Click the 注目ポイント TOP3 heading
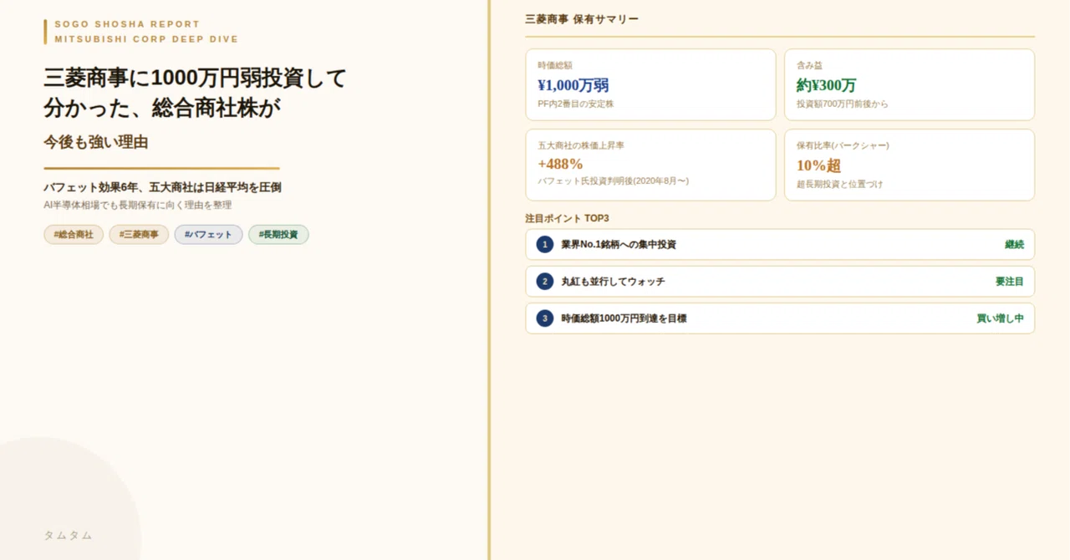This screenshot has height=560, width=1070. (x=567, y=218)
